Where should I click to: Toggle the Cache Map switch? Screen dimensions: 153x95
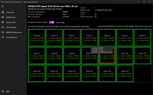[x=52, y=22]
